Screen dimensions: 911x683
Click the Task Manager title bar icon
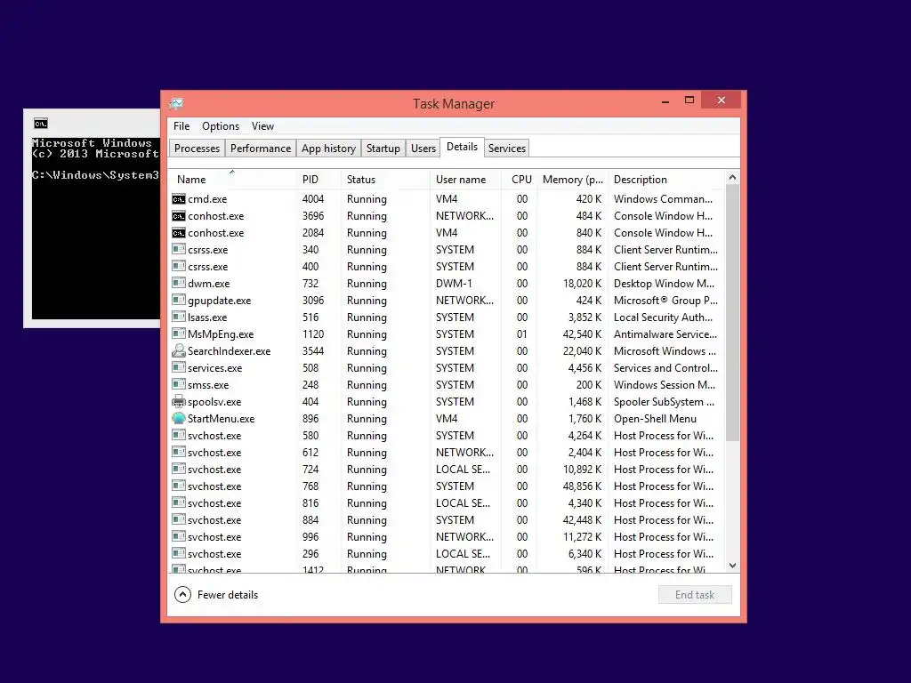click(x=176, y=104)
